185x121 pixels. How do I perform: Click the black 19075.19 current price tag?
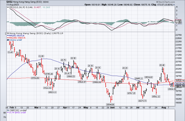[x=180, y=86]
